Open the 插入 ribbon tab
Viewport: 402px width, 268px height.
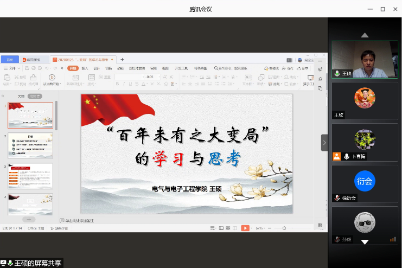pos(85,68)
